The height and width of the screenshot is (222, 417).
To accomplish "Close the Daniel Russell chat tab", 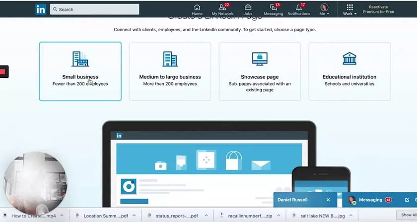I will 328,200.
